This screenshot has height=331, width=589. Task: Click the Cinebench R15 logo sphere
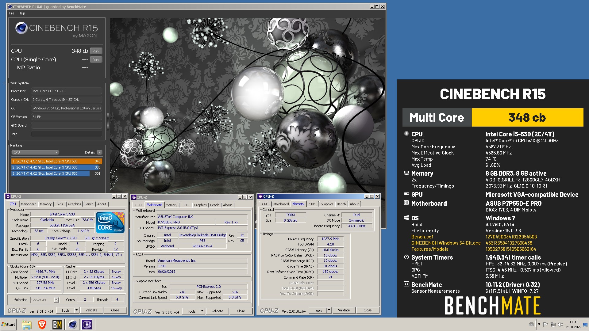[21, 28]
